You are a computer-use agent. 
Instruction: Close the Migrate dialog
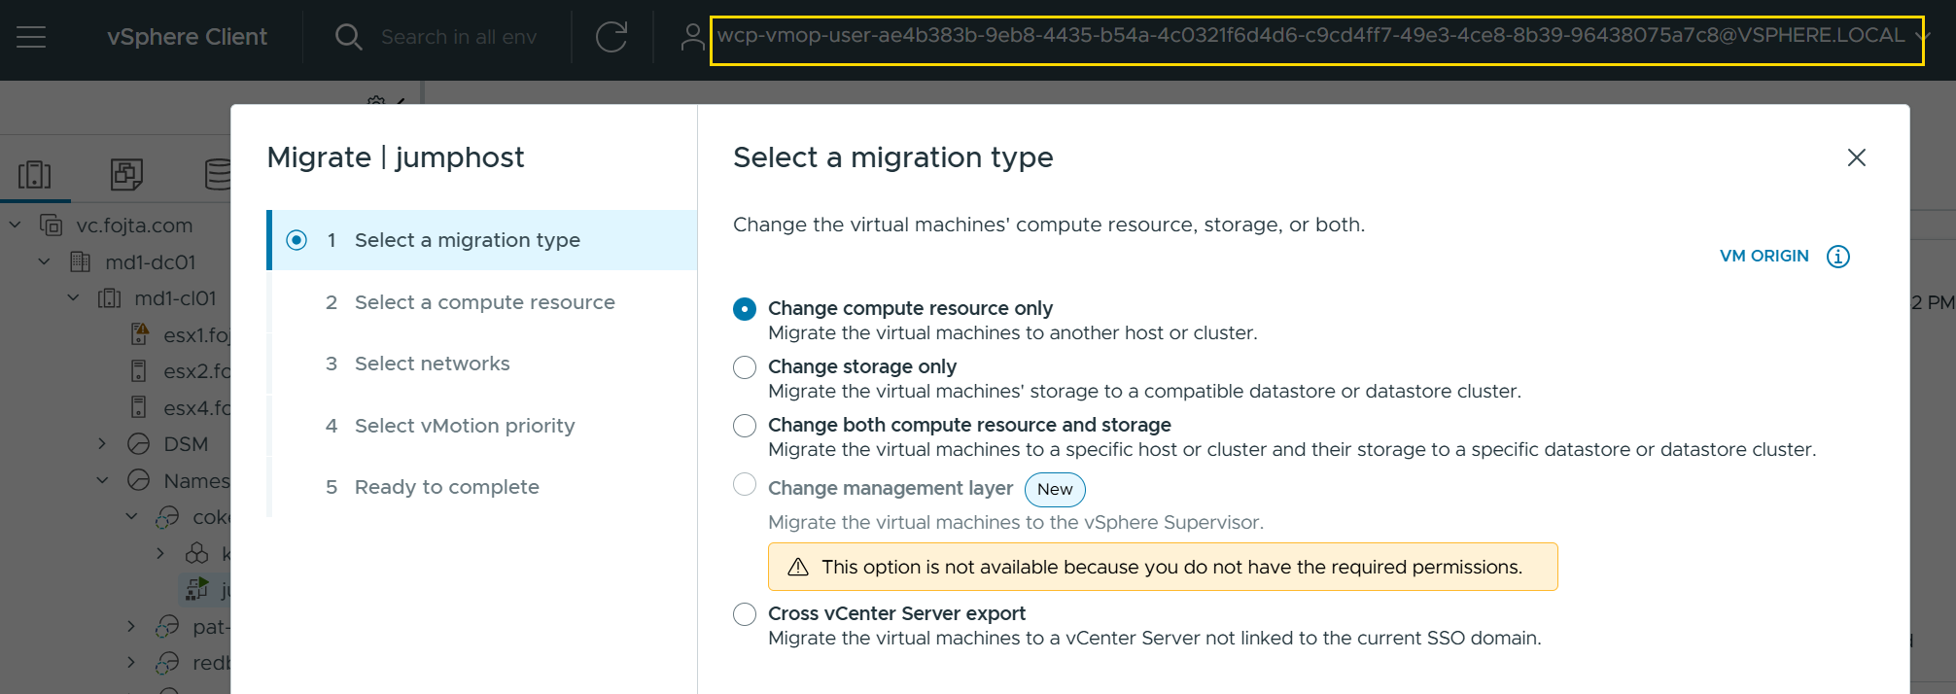click(1856, 157)
